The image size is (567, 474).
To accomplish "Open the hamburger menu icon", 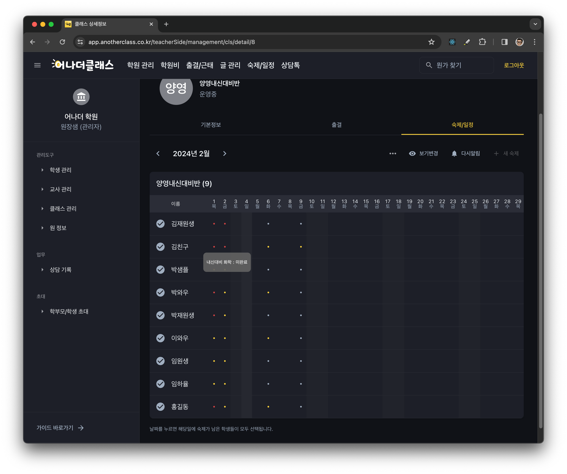I will (x=37, y=65).
